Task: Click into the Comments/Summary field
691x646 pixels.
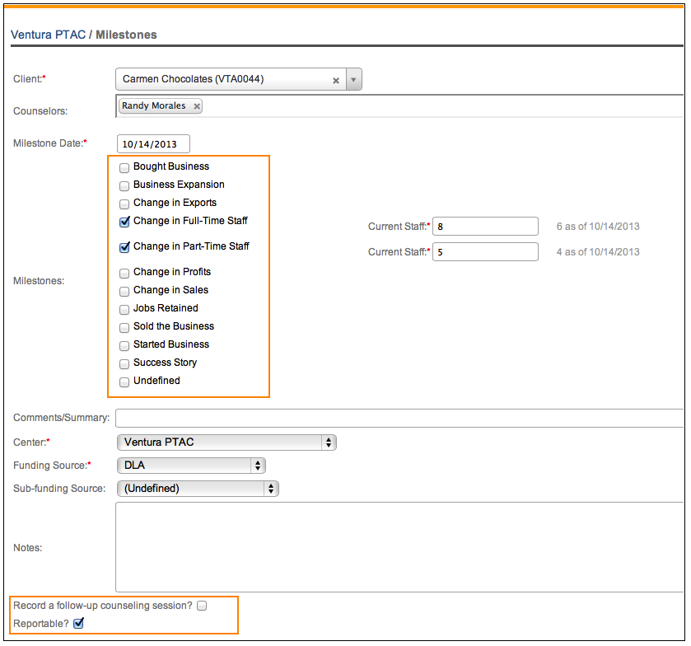Action: click(x=399, y=418)
